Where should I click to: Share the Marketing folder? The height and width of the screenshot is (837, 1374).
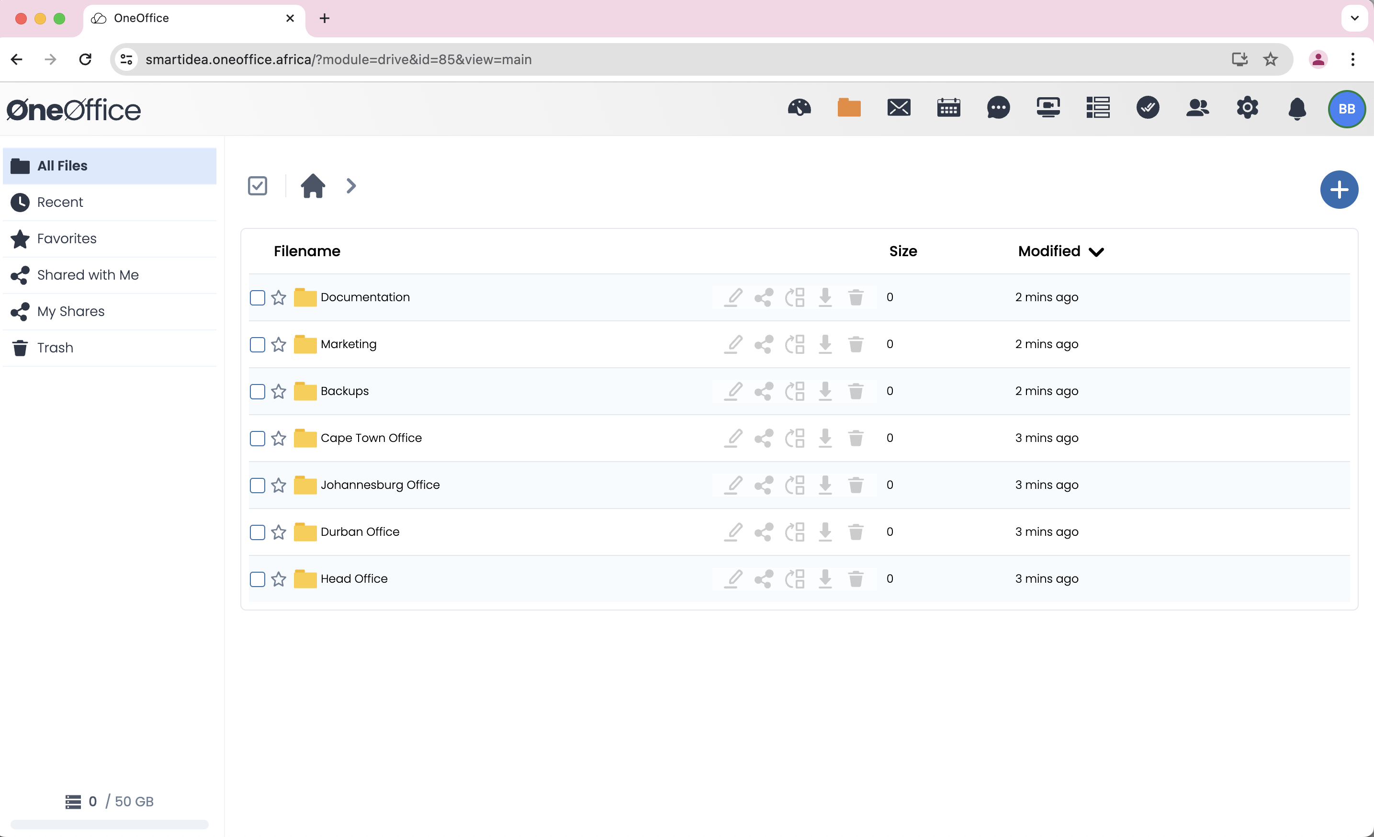[x=764, y=344]
